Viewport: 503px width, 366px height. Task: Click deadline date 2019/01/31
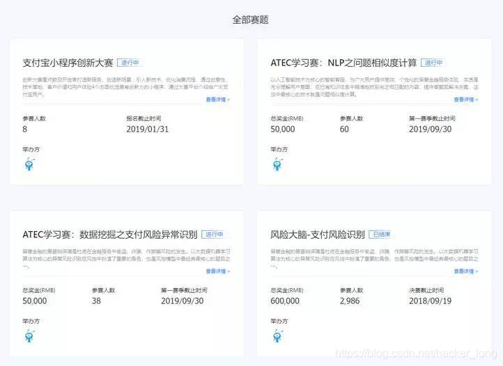[x=147, y=129]
